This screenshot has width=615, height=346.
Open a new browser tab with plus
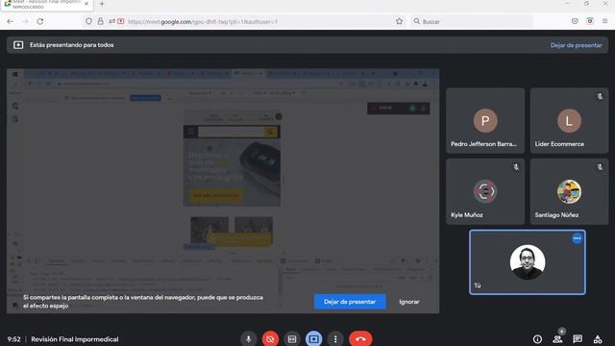(x=102, y=4)
